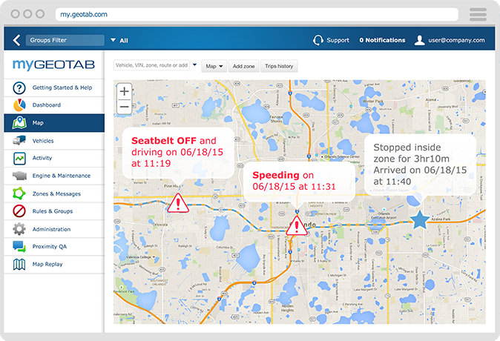Click the Map Replay folded map icon

pyautogui.click(x=19, y=264)
